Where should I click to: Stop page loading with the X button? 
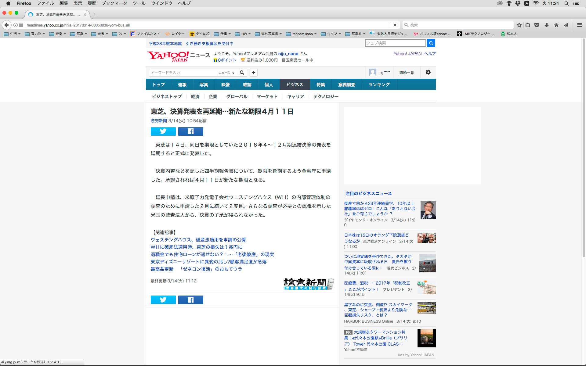coord(395,25)
